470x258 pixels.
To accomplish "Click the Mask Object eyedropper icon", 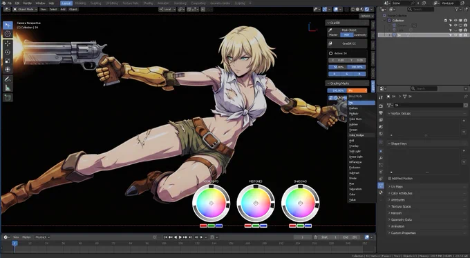I will (x=330, y=30).
